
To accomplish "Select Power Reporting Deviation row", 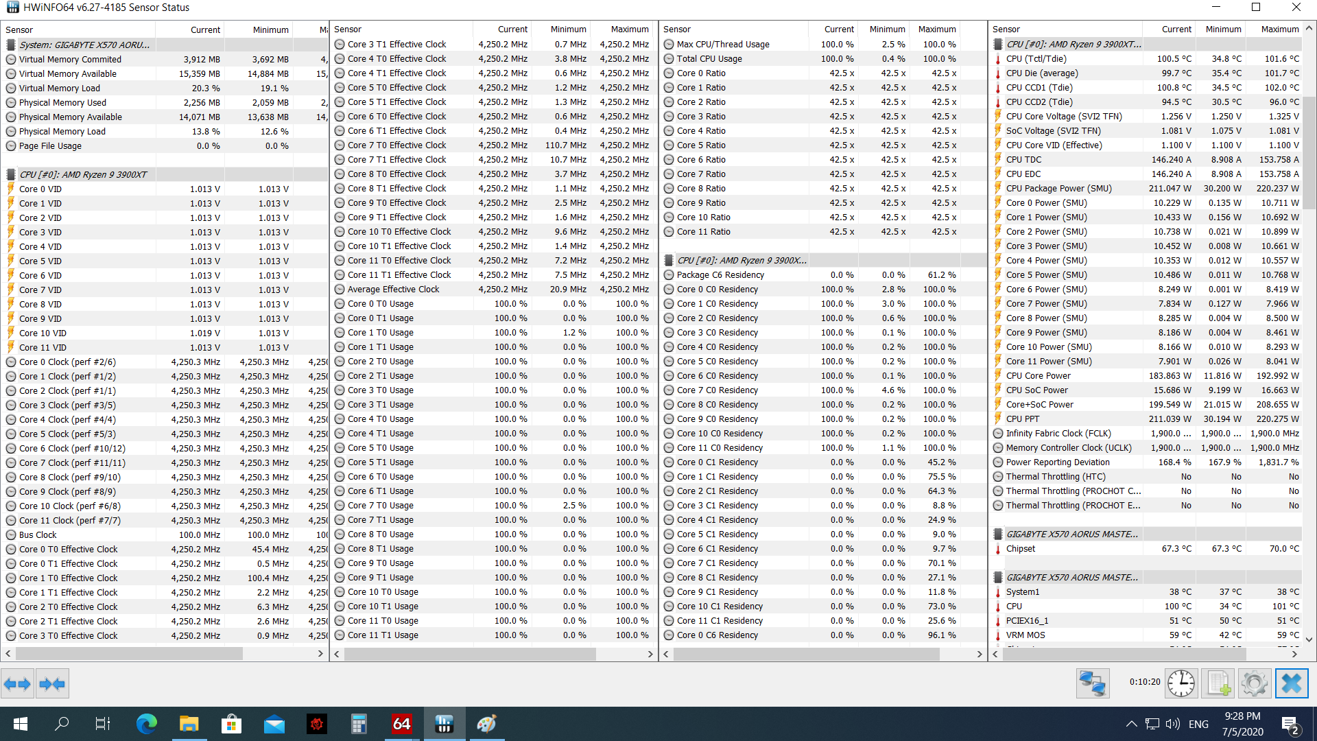I will tap(1146, 462).
